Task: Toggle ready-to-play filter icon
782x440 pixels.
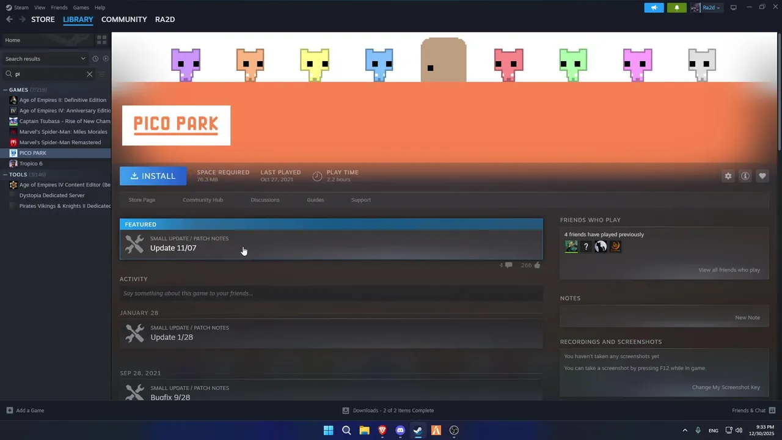Action: pyautogui.click(x=106, y=59)
